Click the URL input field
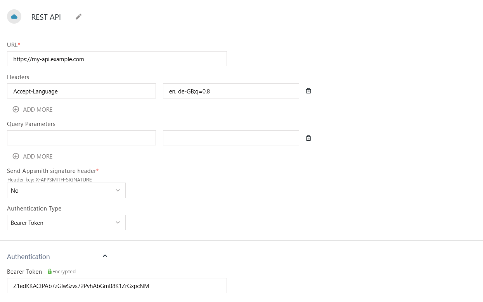 tap(117, 59)
